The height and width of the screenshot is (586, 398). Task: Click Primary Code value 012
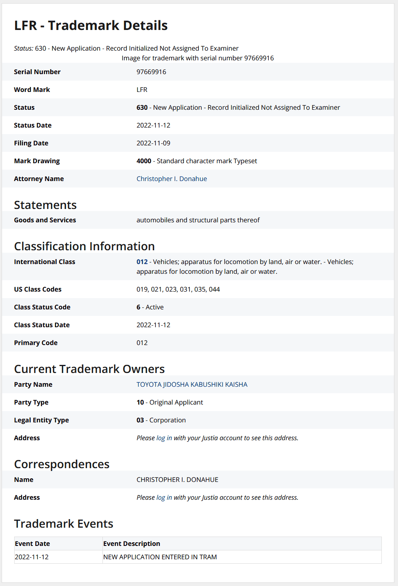pos(142,343)
